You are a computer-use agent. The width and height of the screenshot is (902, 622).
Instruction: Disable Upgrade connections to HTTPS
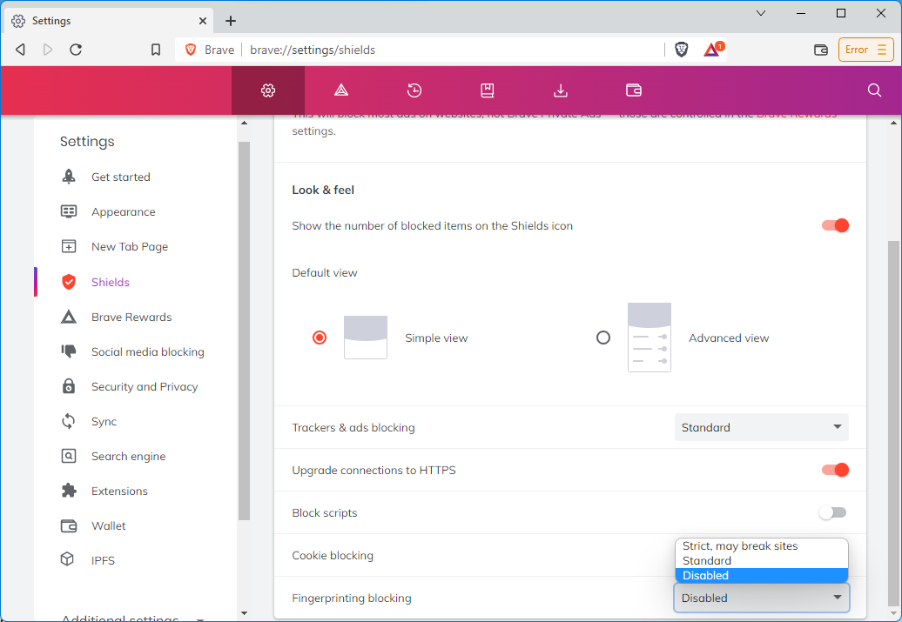(835, 470)
